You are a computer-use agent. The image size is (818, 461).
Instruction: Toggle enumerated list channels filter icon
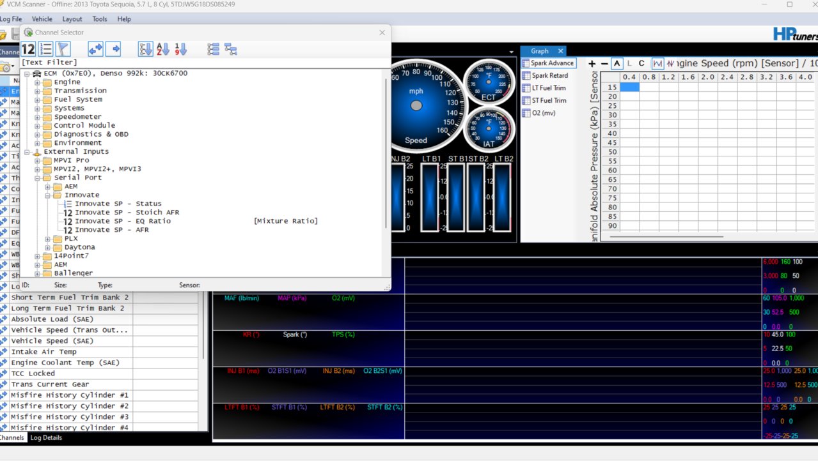45,49
